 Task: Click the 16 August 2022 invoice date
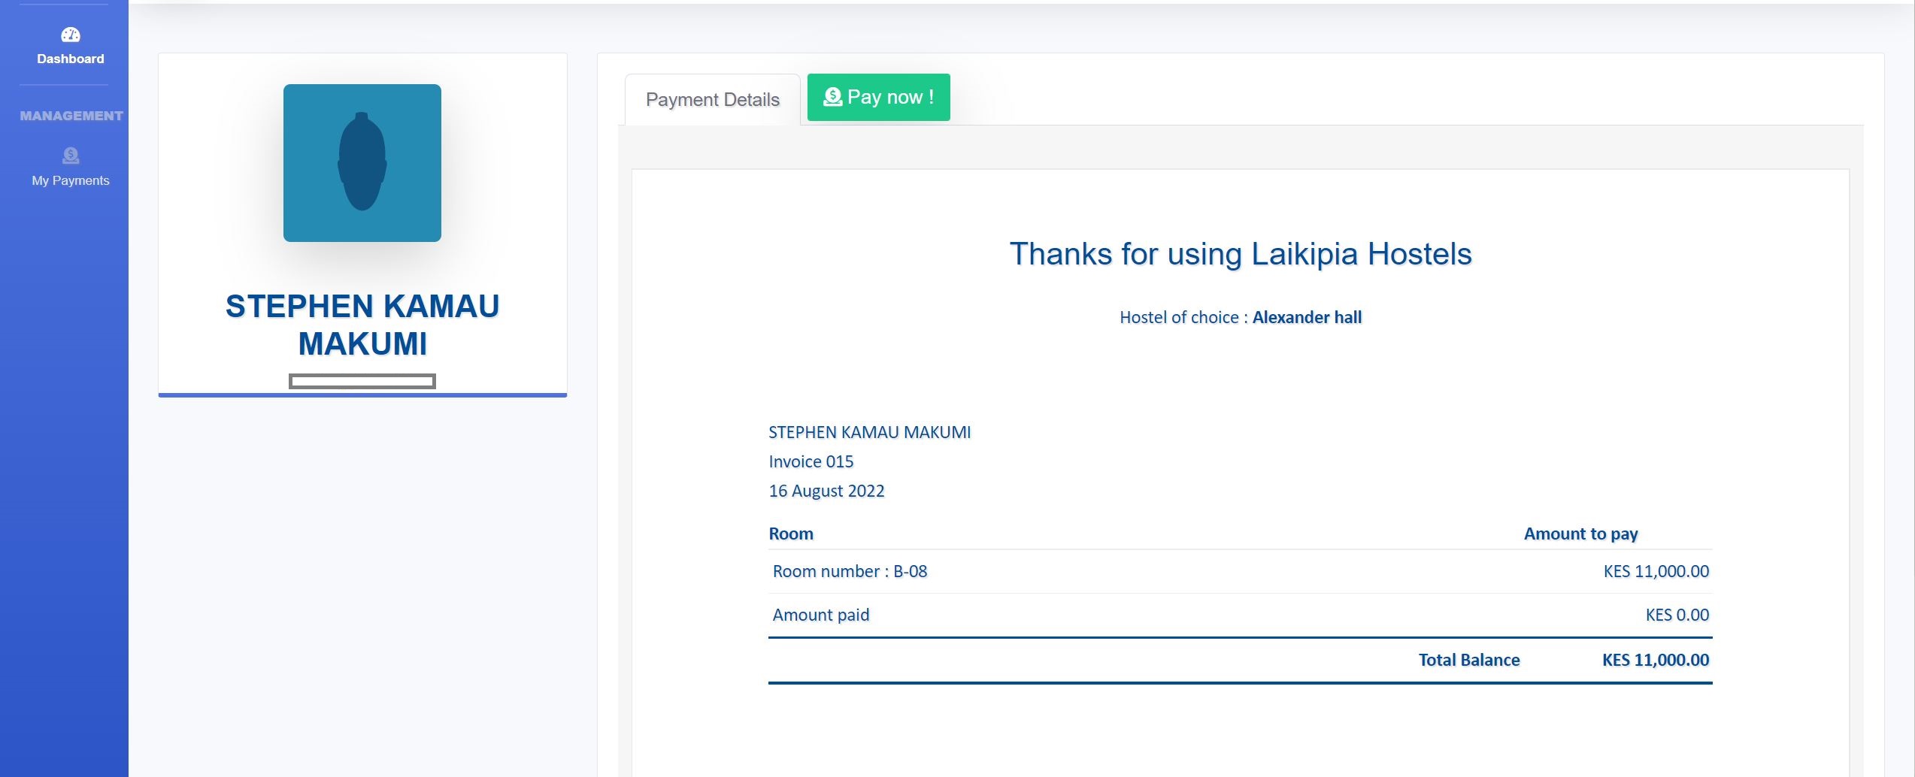pyautogui.click(x=826, y=491)
